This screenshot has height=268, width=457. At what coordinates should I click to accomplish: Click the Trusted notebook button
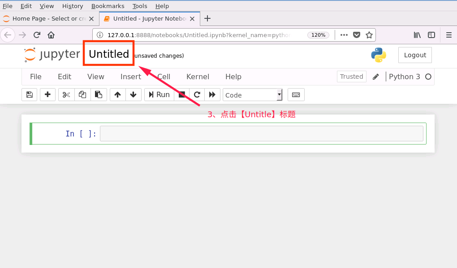(352, 77)
